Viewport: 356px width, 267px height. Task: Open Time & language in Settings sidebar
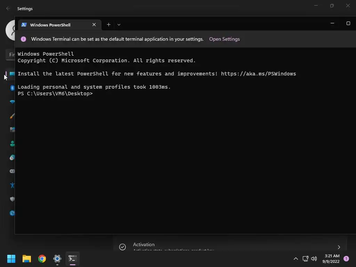click(x=12, y=157)
